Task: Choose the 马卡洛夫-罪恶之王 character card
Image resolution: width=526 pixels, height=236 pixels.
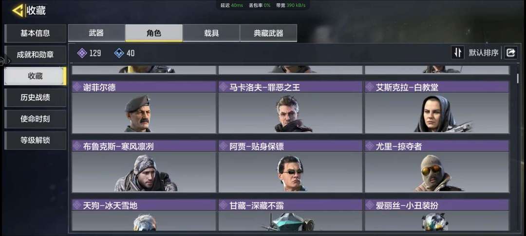Action: (x=290, y=107)
